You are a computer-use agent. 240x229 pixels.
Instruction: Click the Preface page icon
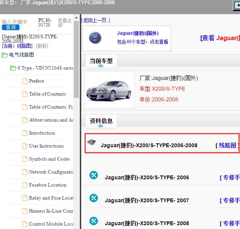pos(25,81)
